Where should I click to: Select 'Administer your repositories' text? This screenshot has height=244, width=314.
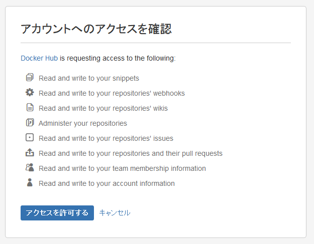[83, 123]
